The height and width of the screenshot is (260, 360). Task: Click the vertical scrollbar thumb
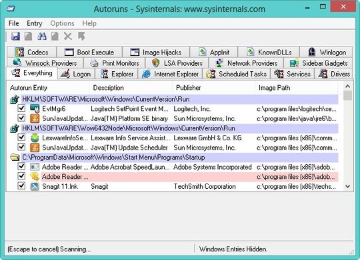[347, 96]
